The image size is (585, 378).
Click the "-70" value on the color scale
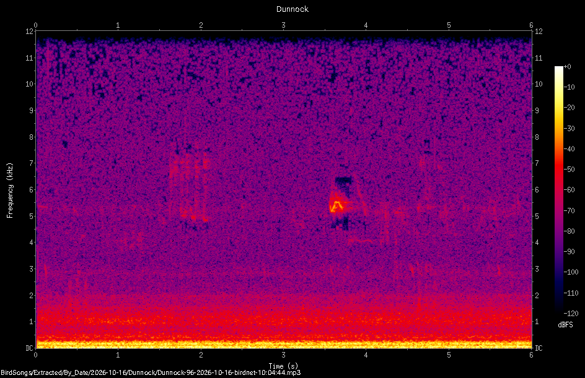[570, 211]
